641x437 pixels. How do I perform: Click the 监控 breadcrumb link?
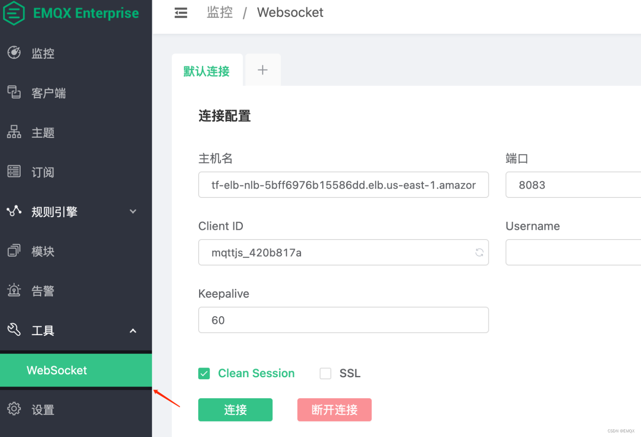(x=220, y=13)
